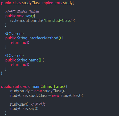The width and height of the screenshot is (119, 116).
Task: Click the @Override annotation above name()
Action: pos(14,56)
